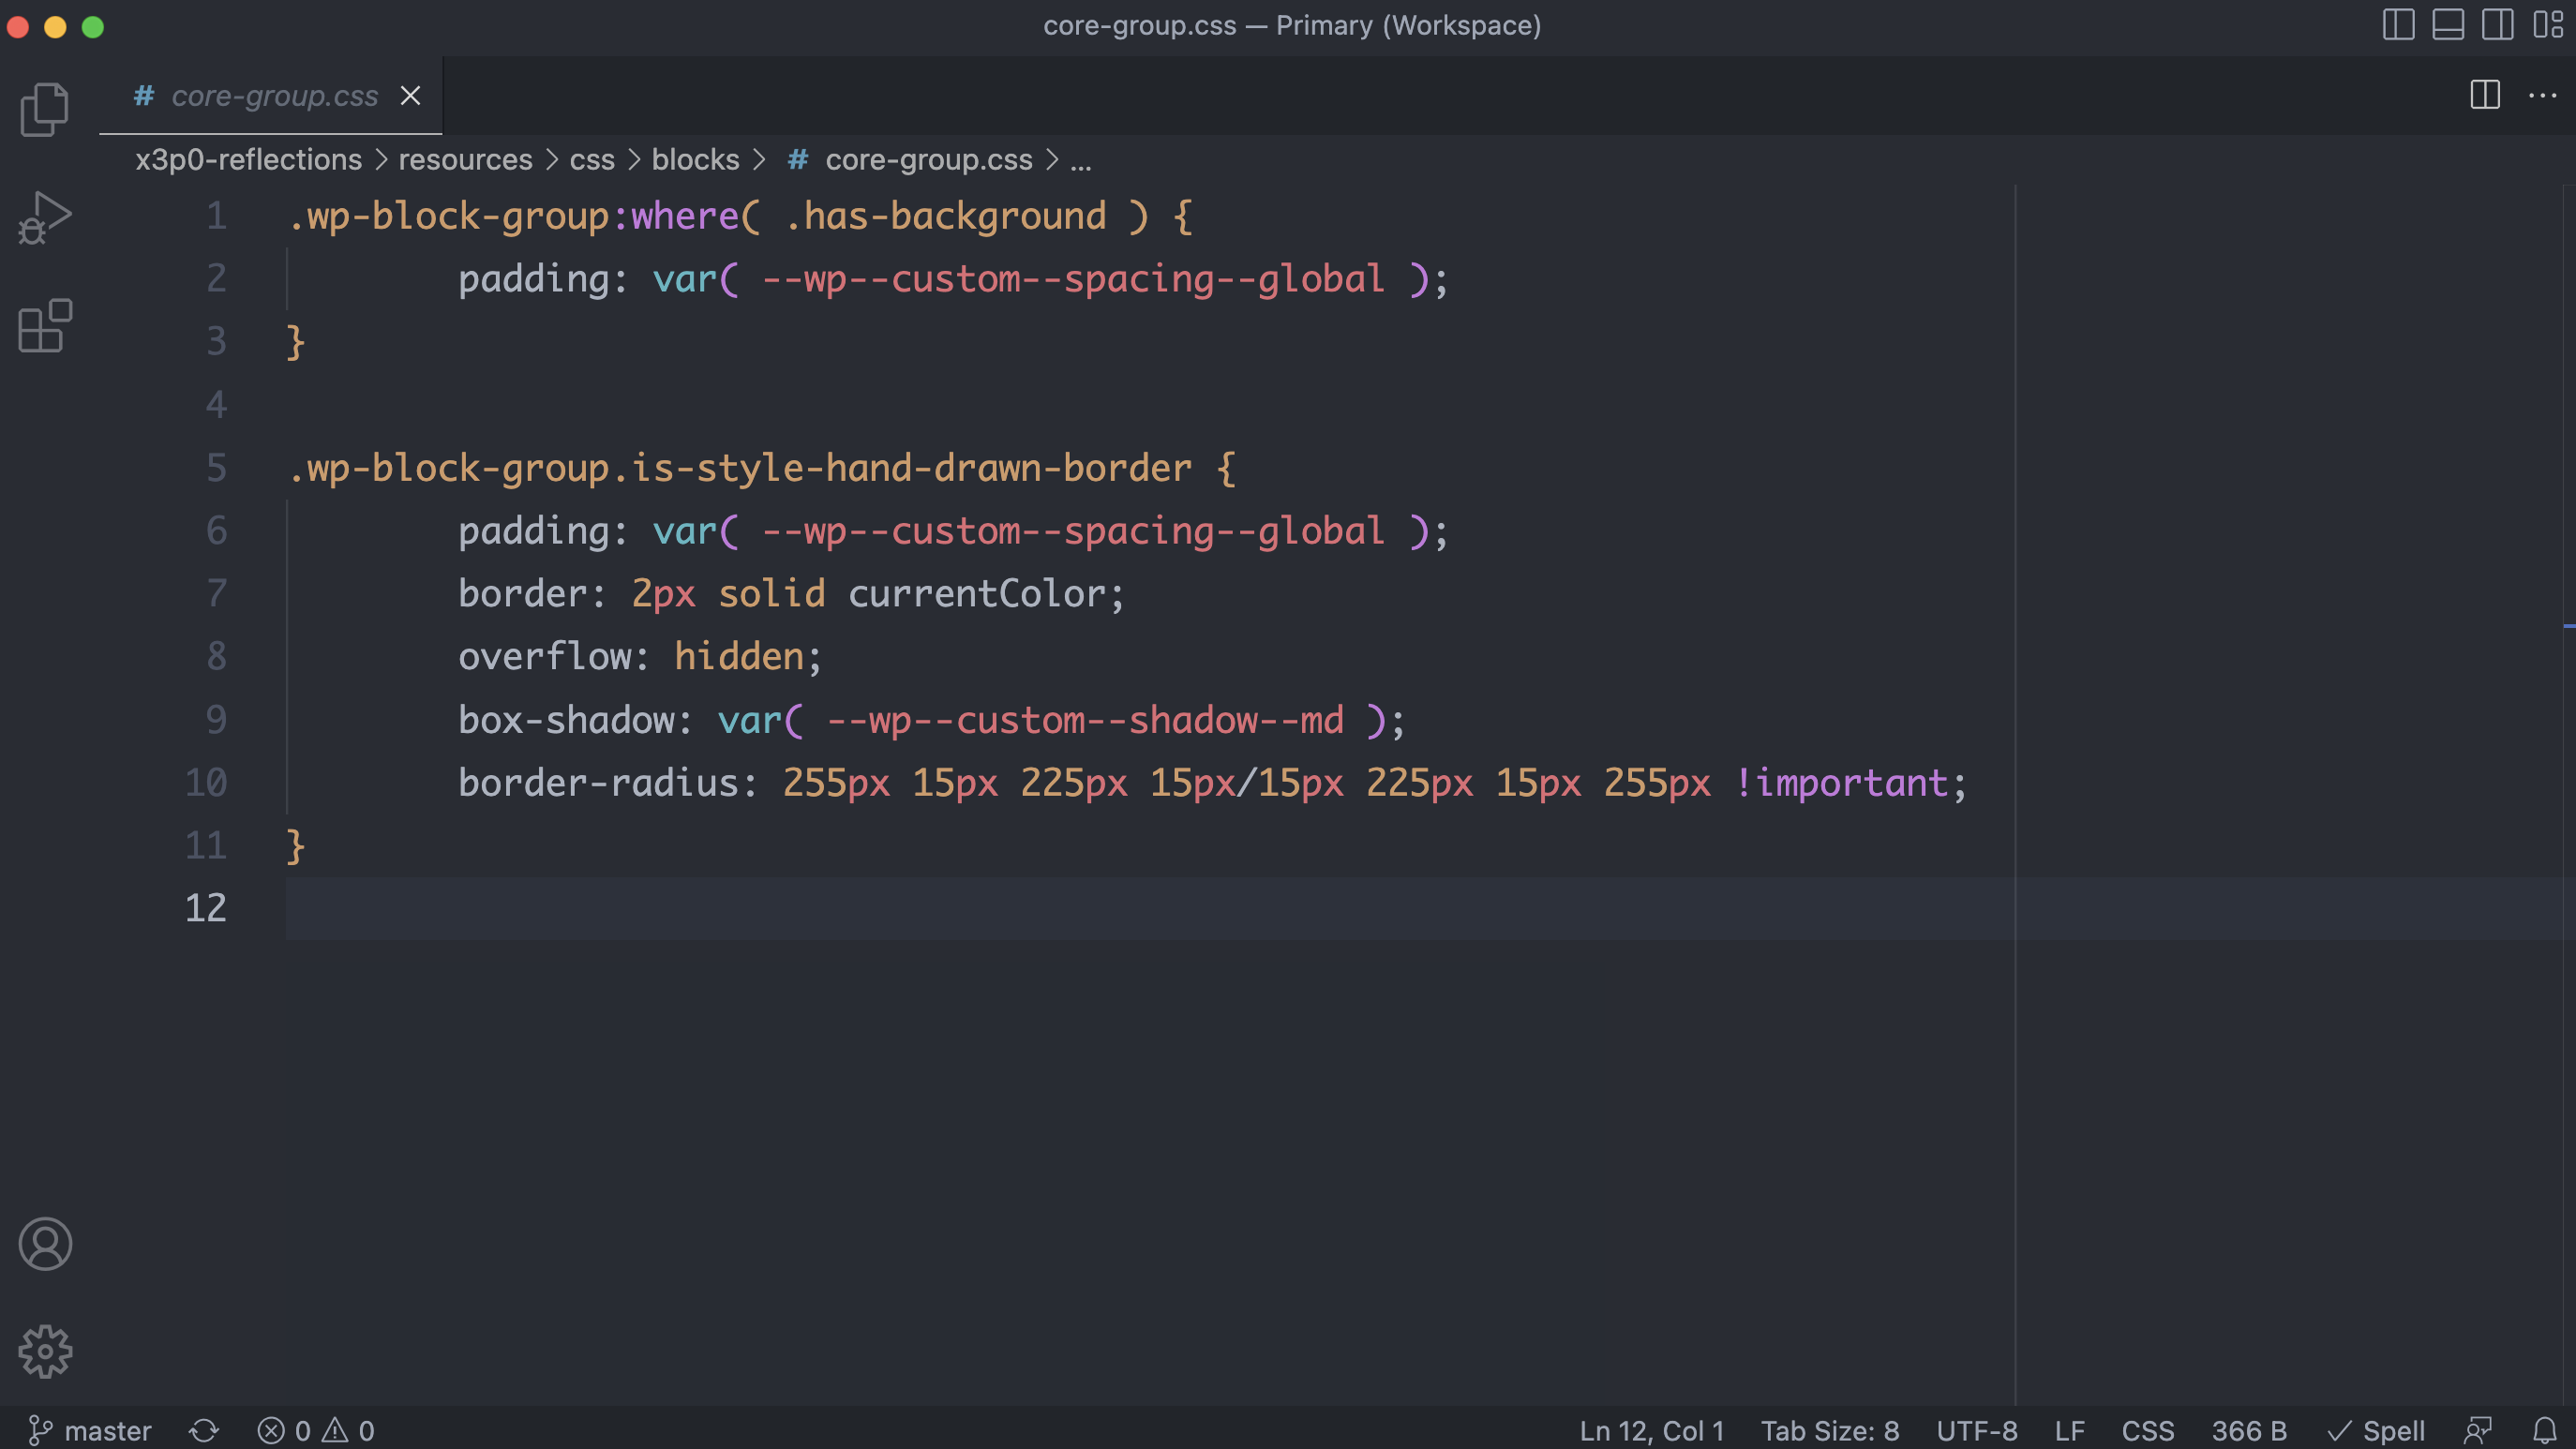2576x1449 pixels.
Task: Click line number 10 in gutter
Action: coord(206,783)
